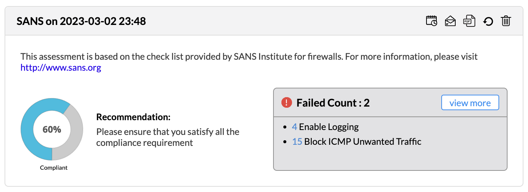528x192 pixels.
Task: Click the "SANS on 2023-03-02 23:48" title
Action: [81, 21]
